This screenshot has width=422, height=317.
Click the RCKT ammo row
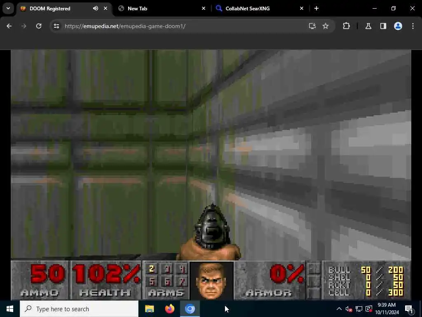[366, 285]
